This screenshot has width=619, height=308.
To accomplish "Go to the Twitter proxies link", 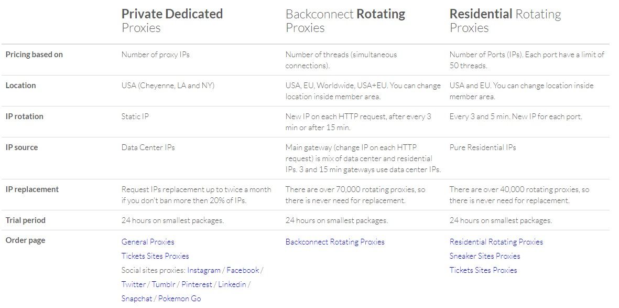I will (134, 284).
